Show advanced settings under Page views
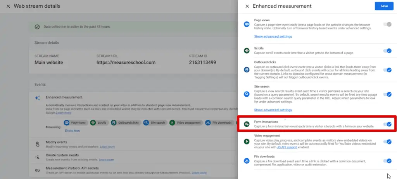This screenshot has height=179, width=397. (273, 36)
